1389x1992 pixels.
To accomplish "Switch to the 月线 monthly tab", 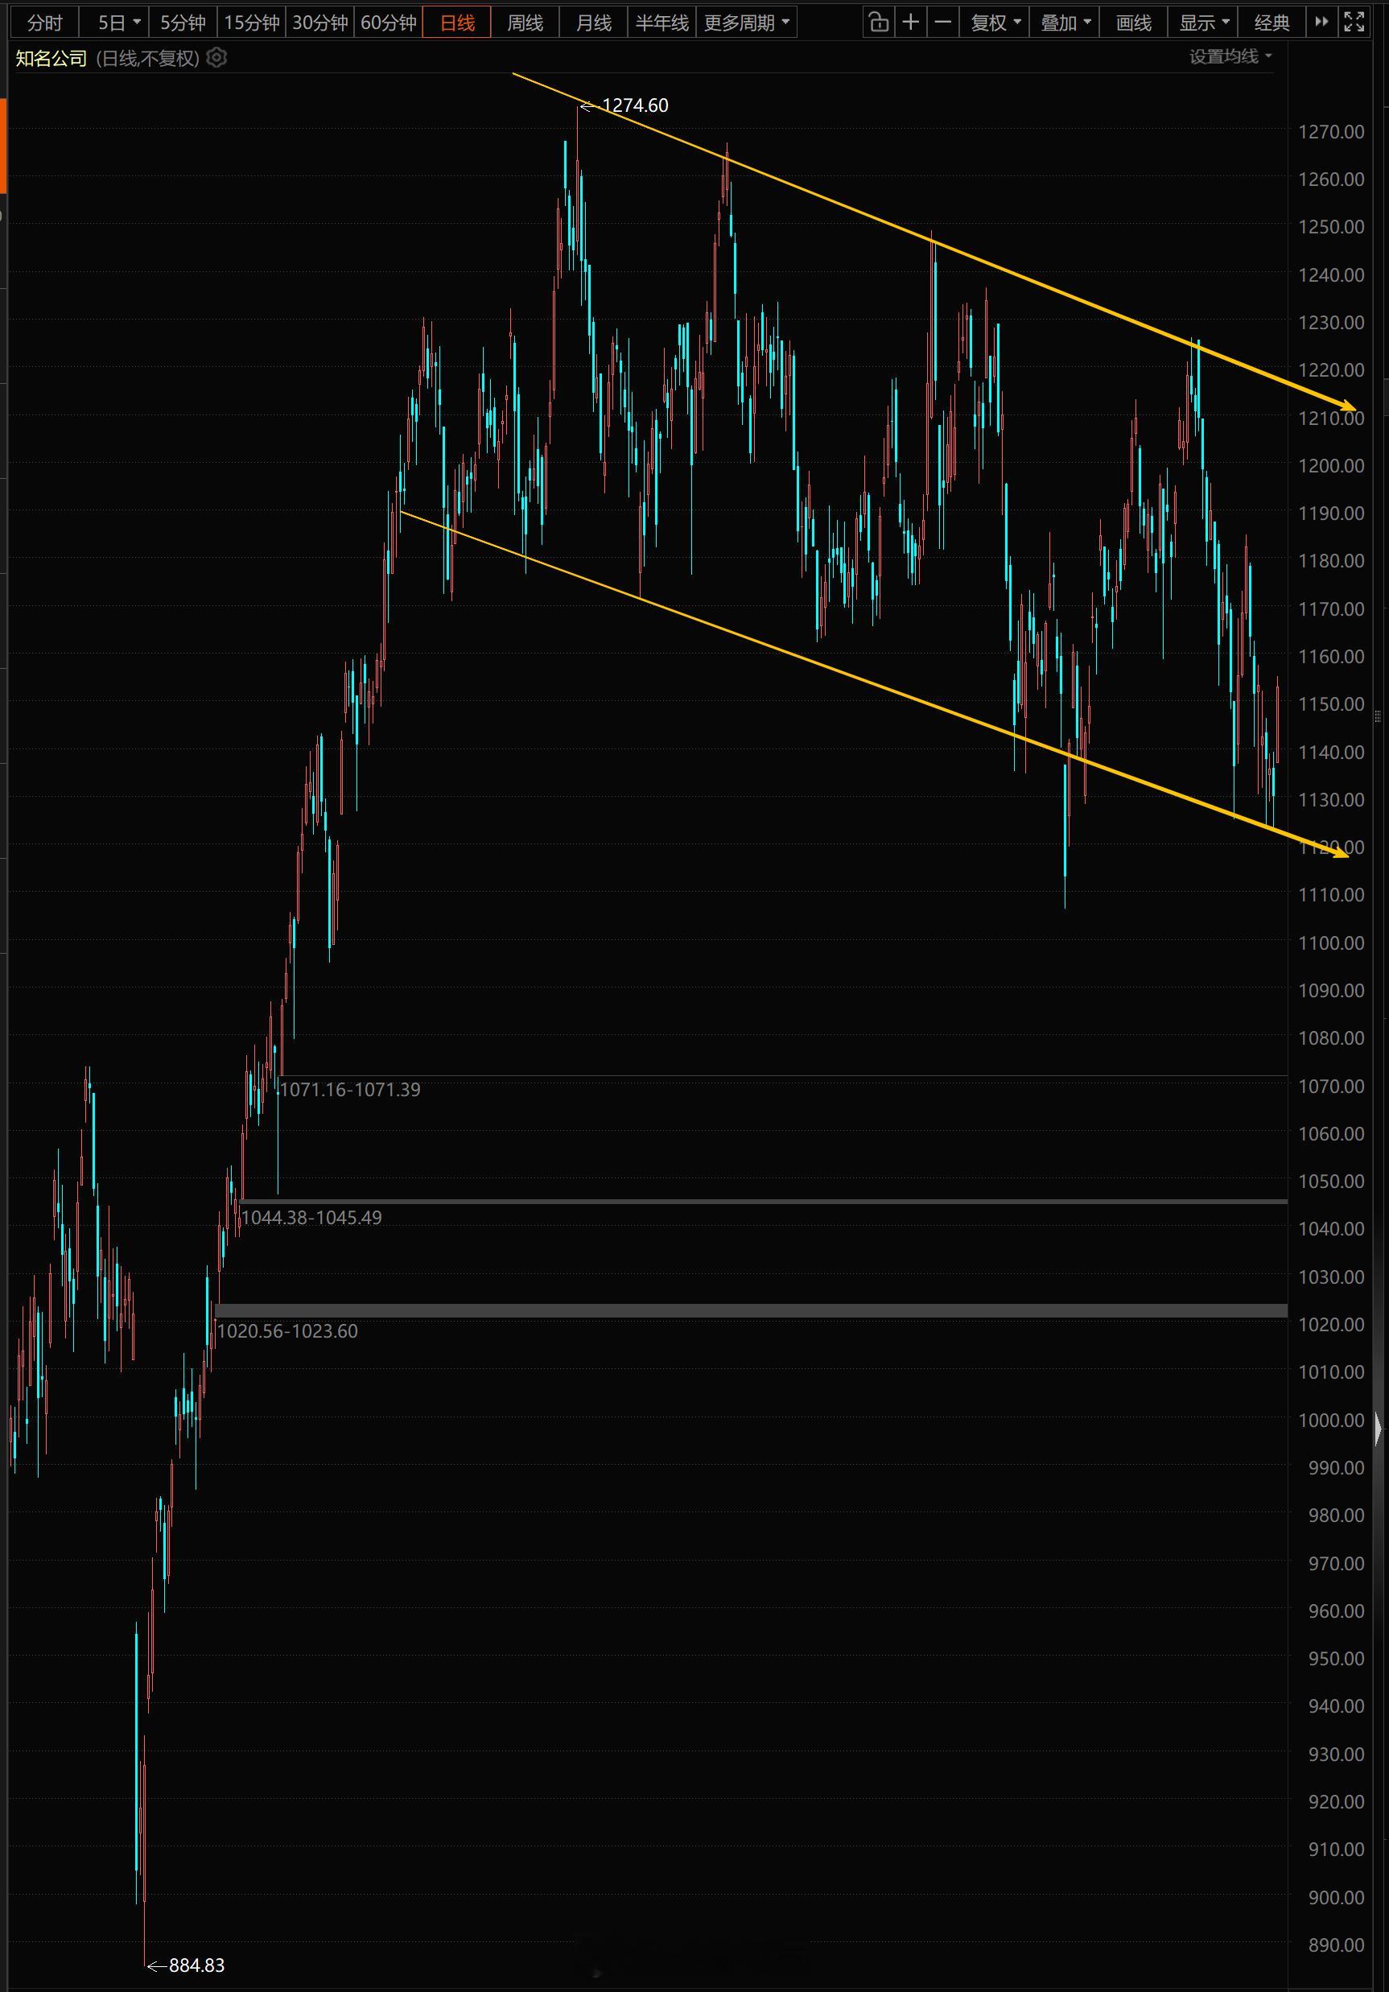I will pos(593,23).
